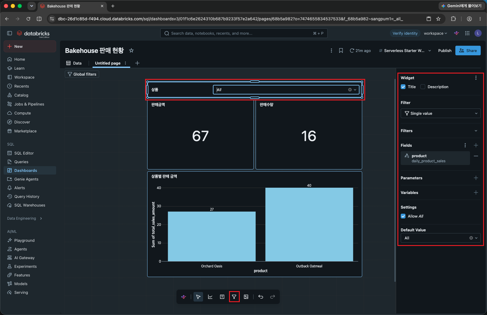
Task: Open the dashboard kebab menu next to bookmark
Action: click(331, 51)
